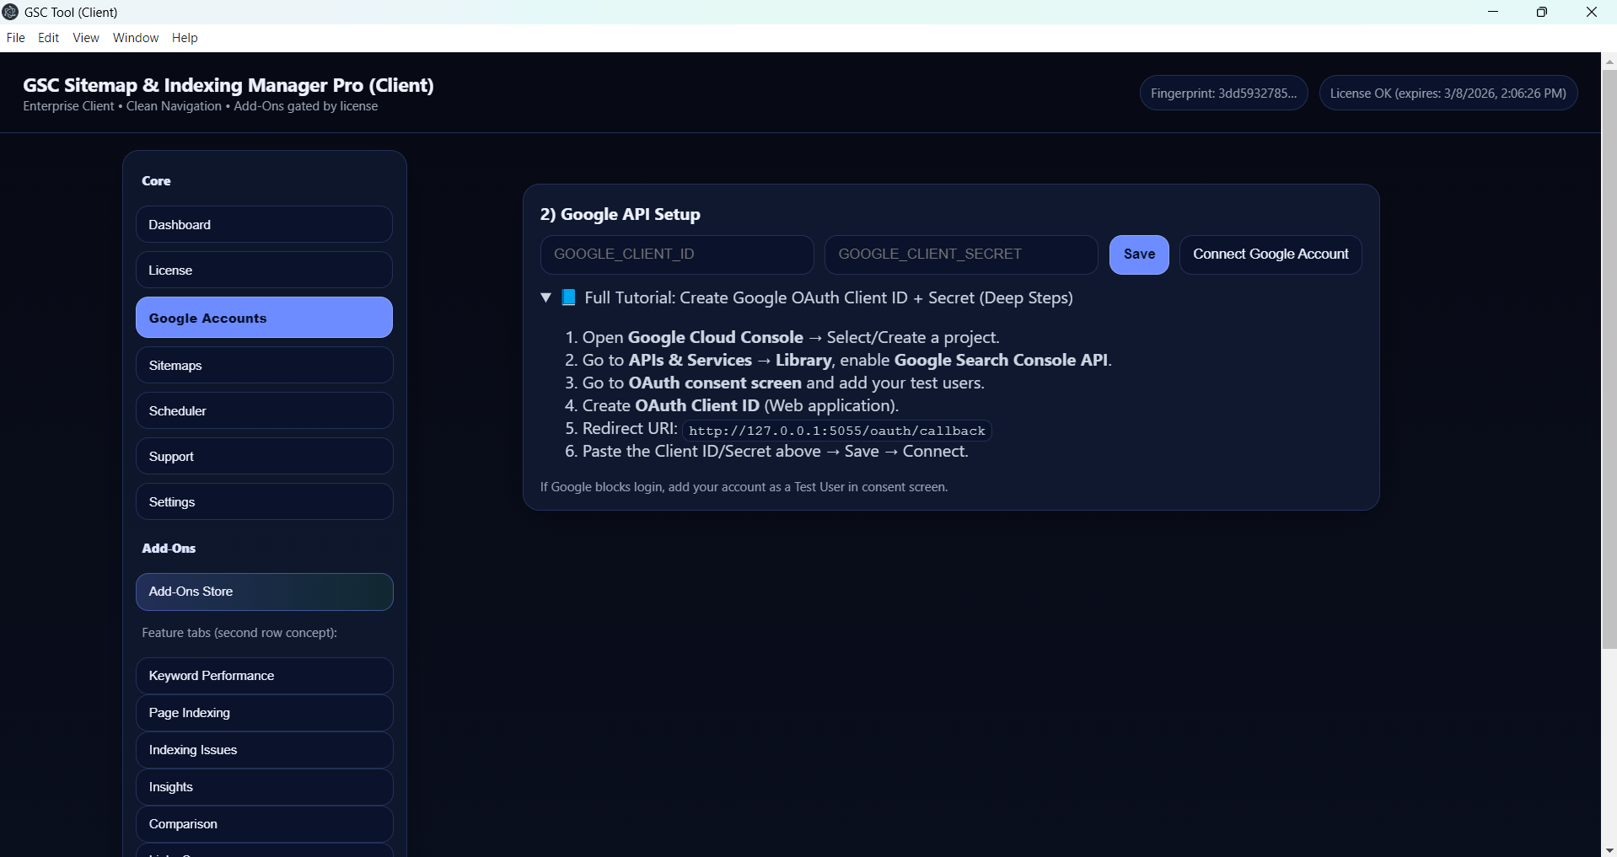Click the blue book icon beside Full Tutorial
Image resolution: width=1617 pixels, height=857 pixels.
[x=569, y=297]
